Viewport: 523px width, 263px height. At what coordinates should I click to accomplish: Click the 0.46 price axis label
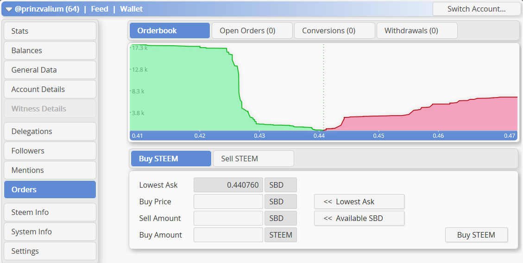click(x=438, y=136)
